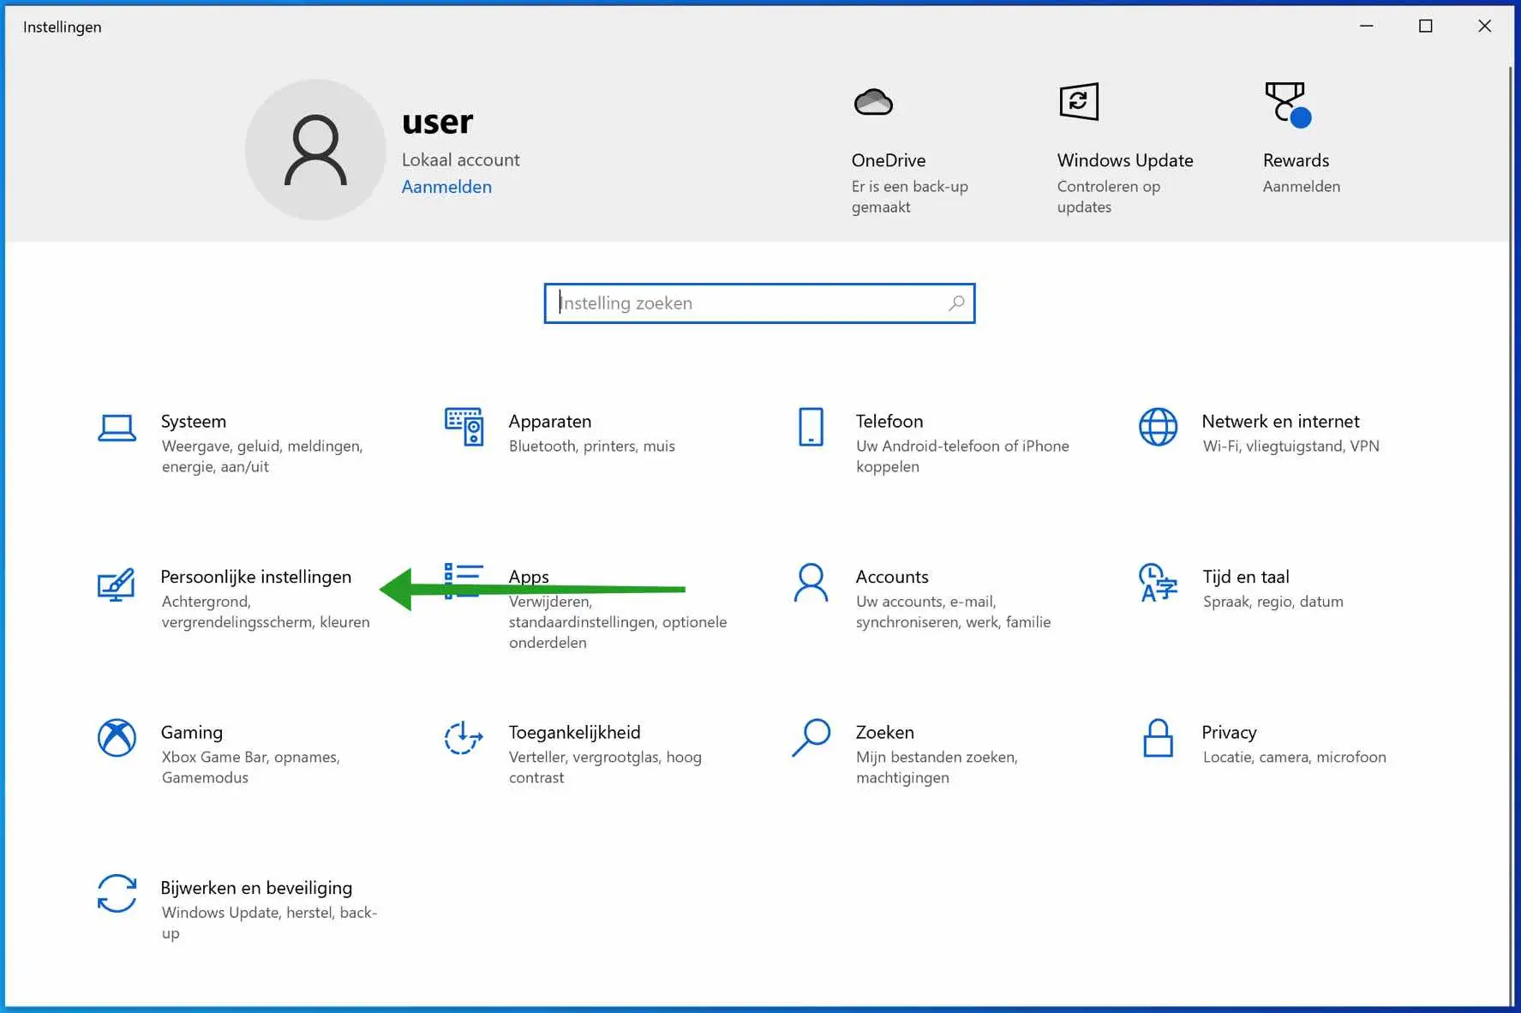Viewport: 1521px width, 1013px height.
Task: Select the Telefoon category title
Action: tap(889, 422)
